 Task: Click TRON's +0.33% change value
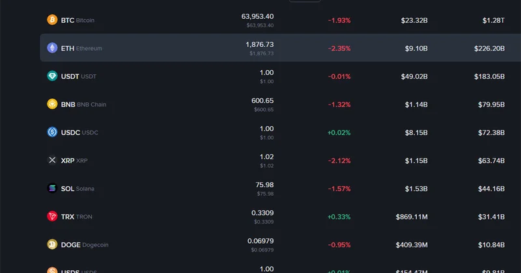coord(339,217)
